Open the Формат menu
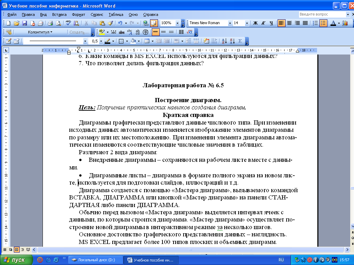 [x=78, y=14]
